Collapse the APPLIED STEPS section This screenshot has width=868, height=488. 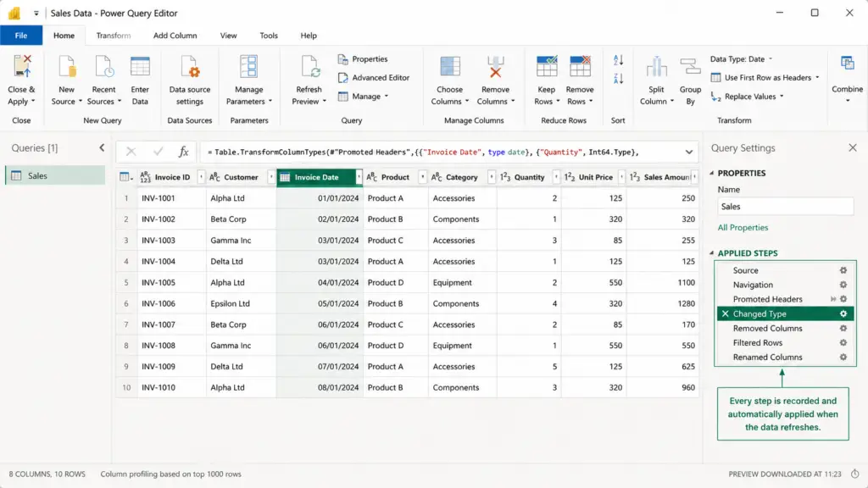pos(712,252)
